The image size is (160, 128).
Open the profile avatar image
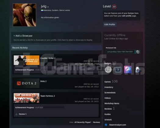coord(24,15)
